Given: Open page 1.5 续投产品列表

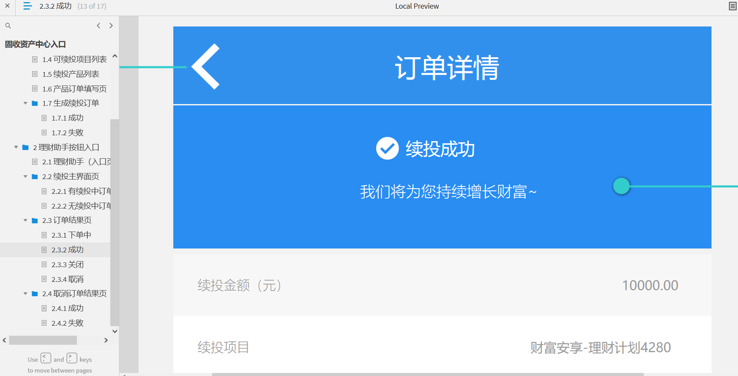Looking at the screenshot, I should [x=71, y=74].
